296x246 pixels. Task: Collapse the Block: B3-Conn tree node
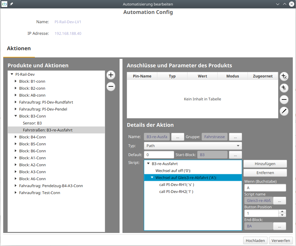pyautogui.click(x=16, y=116)
